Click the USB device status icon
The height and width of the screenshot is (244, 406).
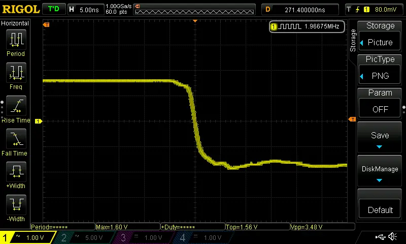pyautogui.click(x=381, y=237)
